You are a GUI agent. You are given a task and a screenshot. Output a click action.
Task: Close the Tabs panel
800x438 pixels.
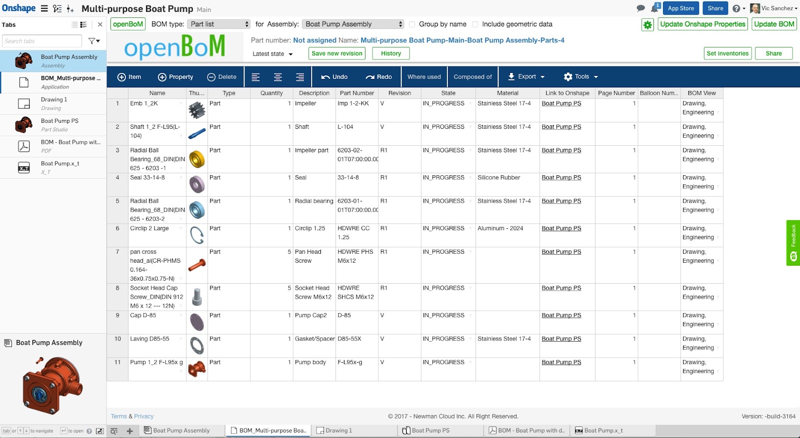click(x=100, y=24)
